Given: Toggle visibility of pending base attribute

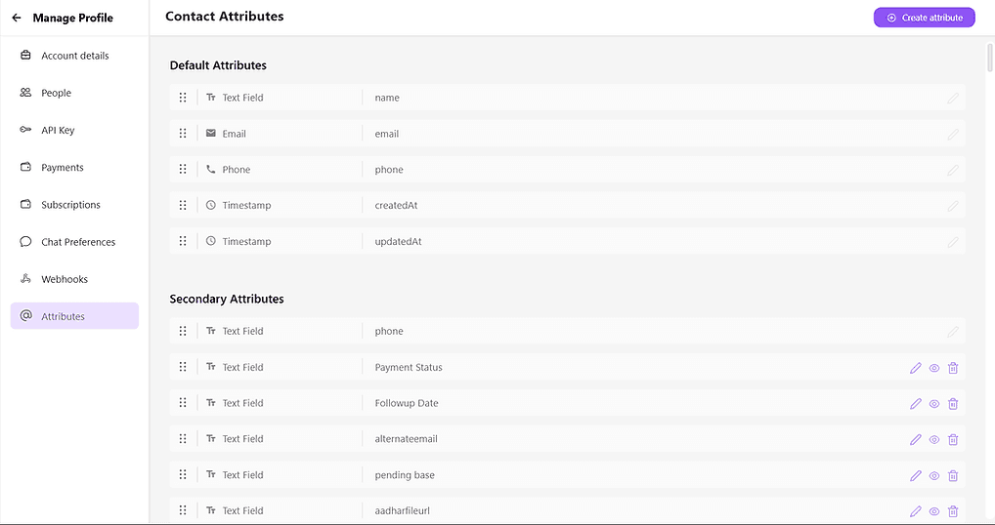Looking at the screenshot, I should (x=934, y=475).
